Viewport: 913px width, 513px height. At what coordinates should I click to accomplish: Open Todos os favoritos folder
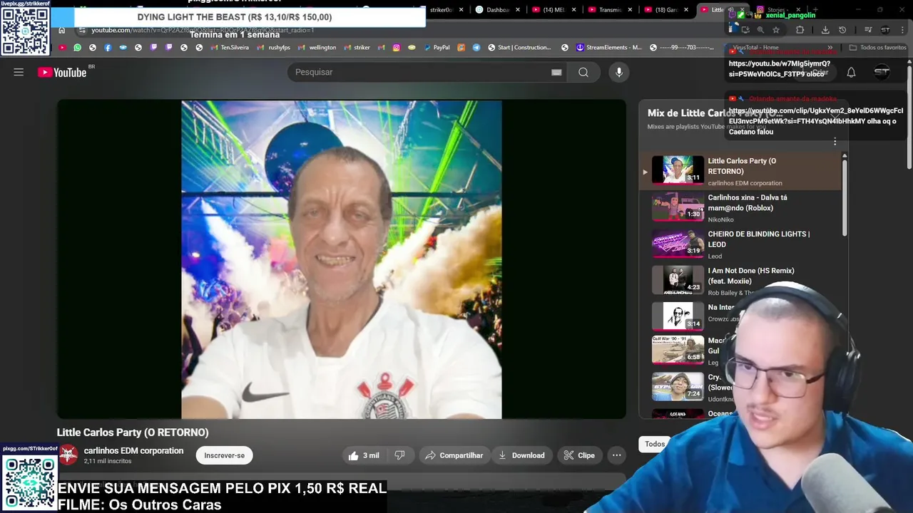click(877, 48)
